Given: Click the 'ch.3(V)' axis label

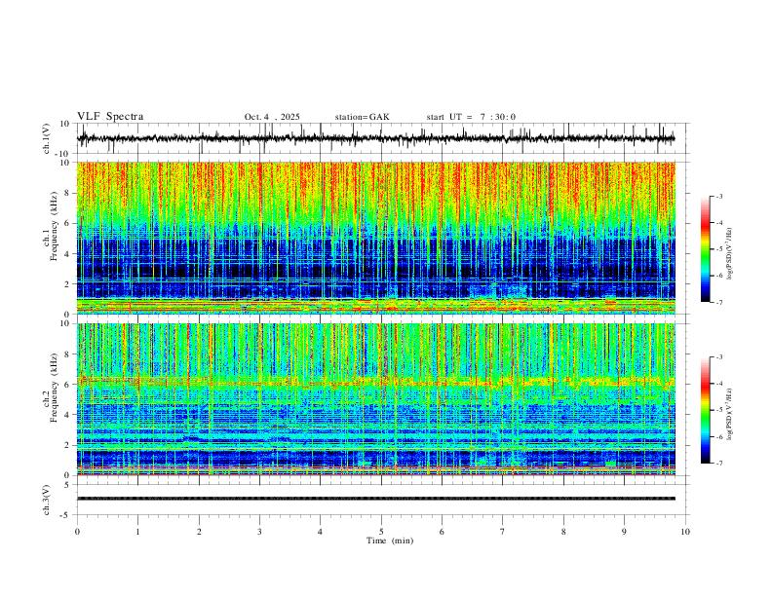Looking at the screenshot, I should (47, 500).
